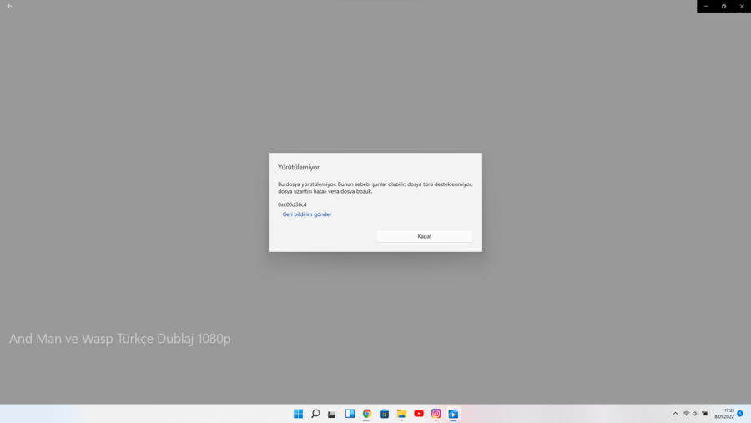Image resolution: width=751 pixels, height=423 pixels.
Task: Open taskbar Search
Action: point(315,414)
